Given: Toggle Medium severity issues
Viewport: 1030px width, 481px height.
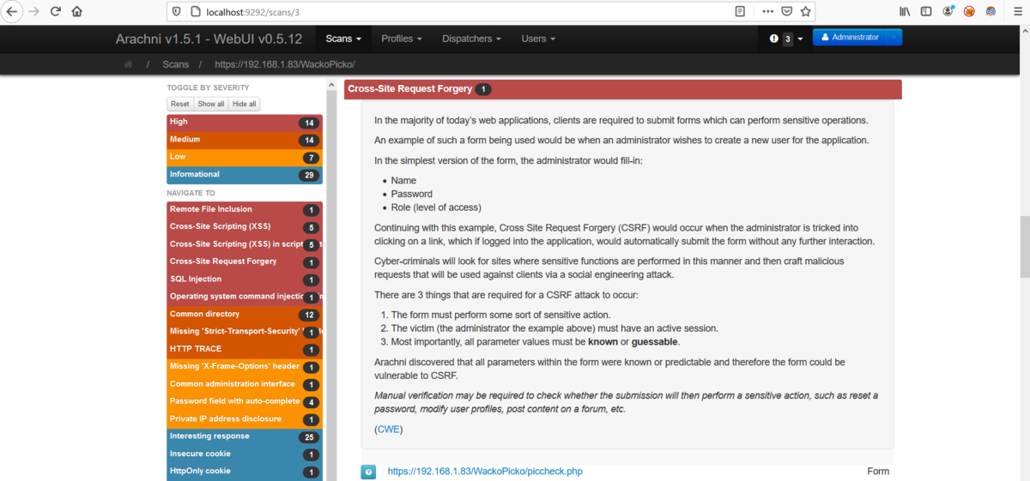Looking at the screenshot, I should pyautogui.click(x=245, y=140).
